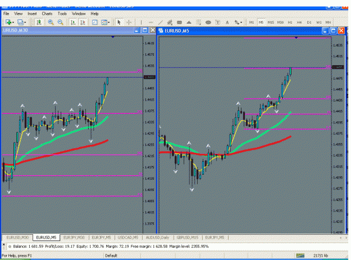Select the horizontal line tool

click(x=151, y=22)
